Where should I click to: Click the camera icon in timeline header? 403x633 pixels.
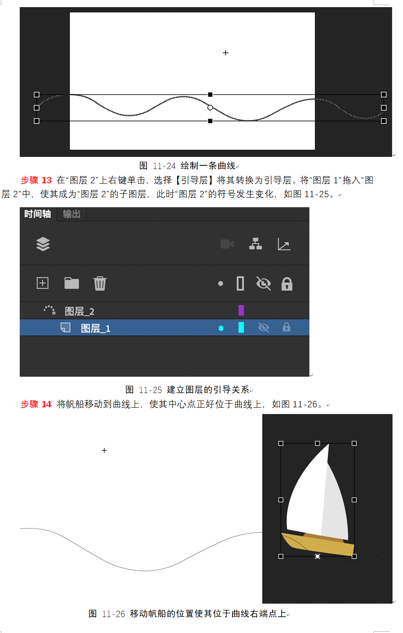[x=227, y=244]
